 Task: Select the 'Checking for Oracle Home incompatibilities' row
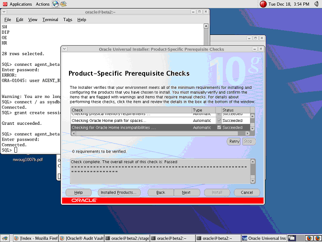tap(161, 128)
